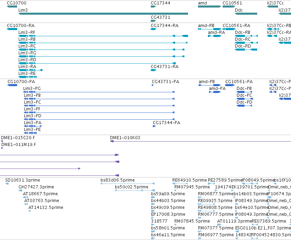Select the CG10700-PA protein label

pyautogui.click(x=21, y=81)
